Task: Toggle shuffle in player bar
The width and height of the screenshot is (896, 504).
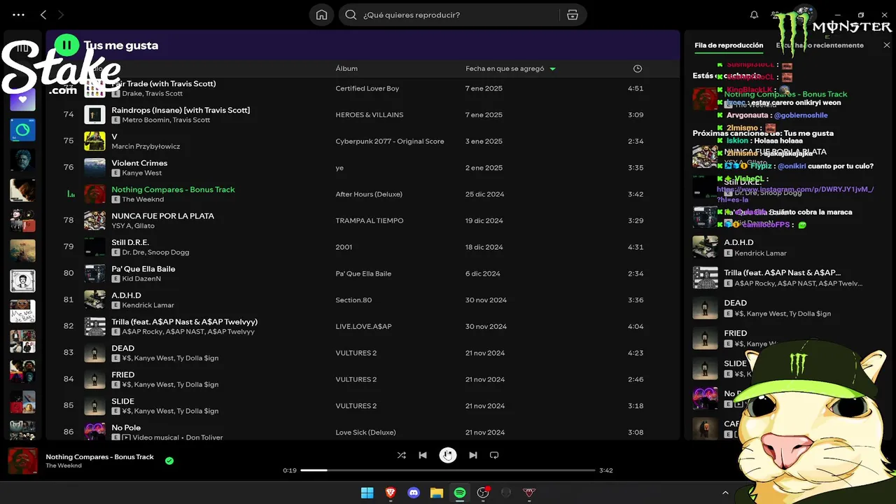Action: (x=401, y=455)
